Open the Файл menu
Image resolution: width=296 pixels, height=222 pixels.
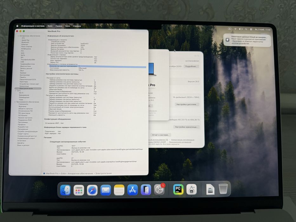(x=50, y=26)
